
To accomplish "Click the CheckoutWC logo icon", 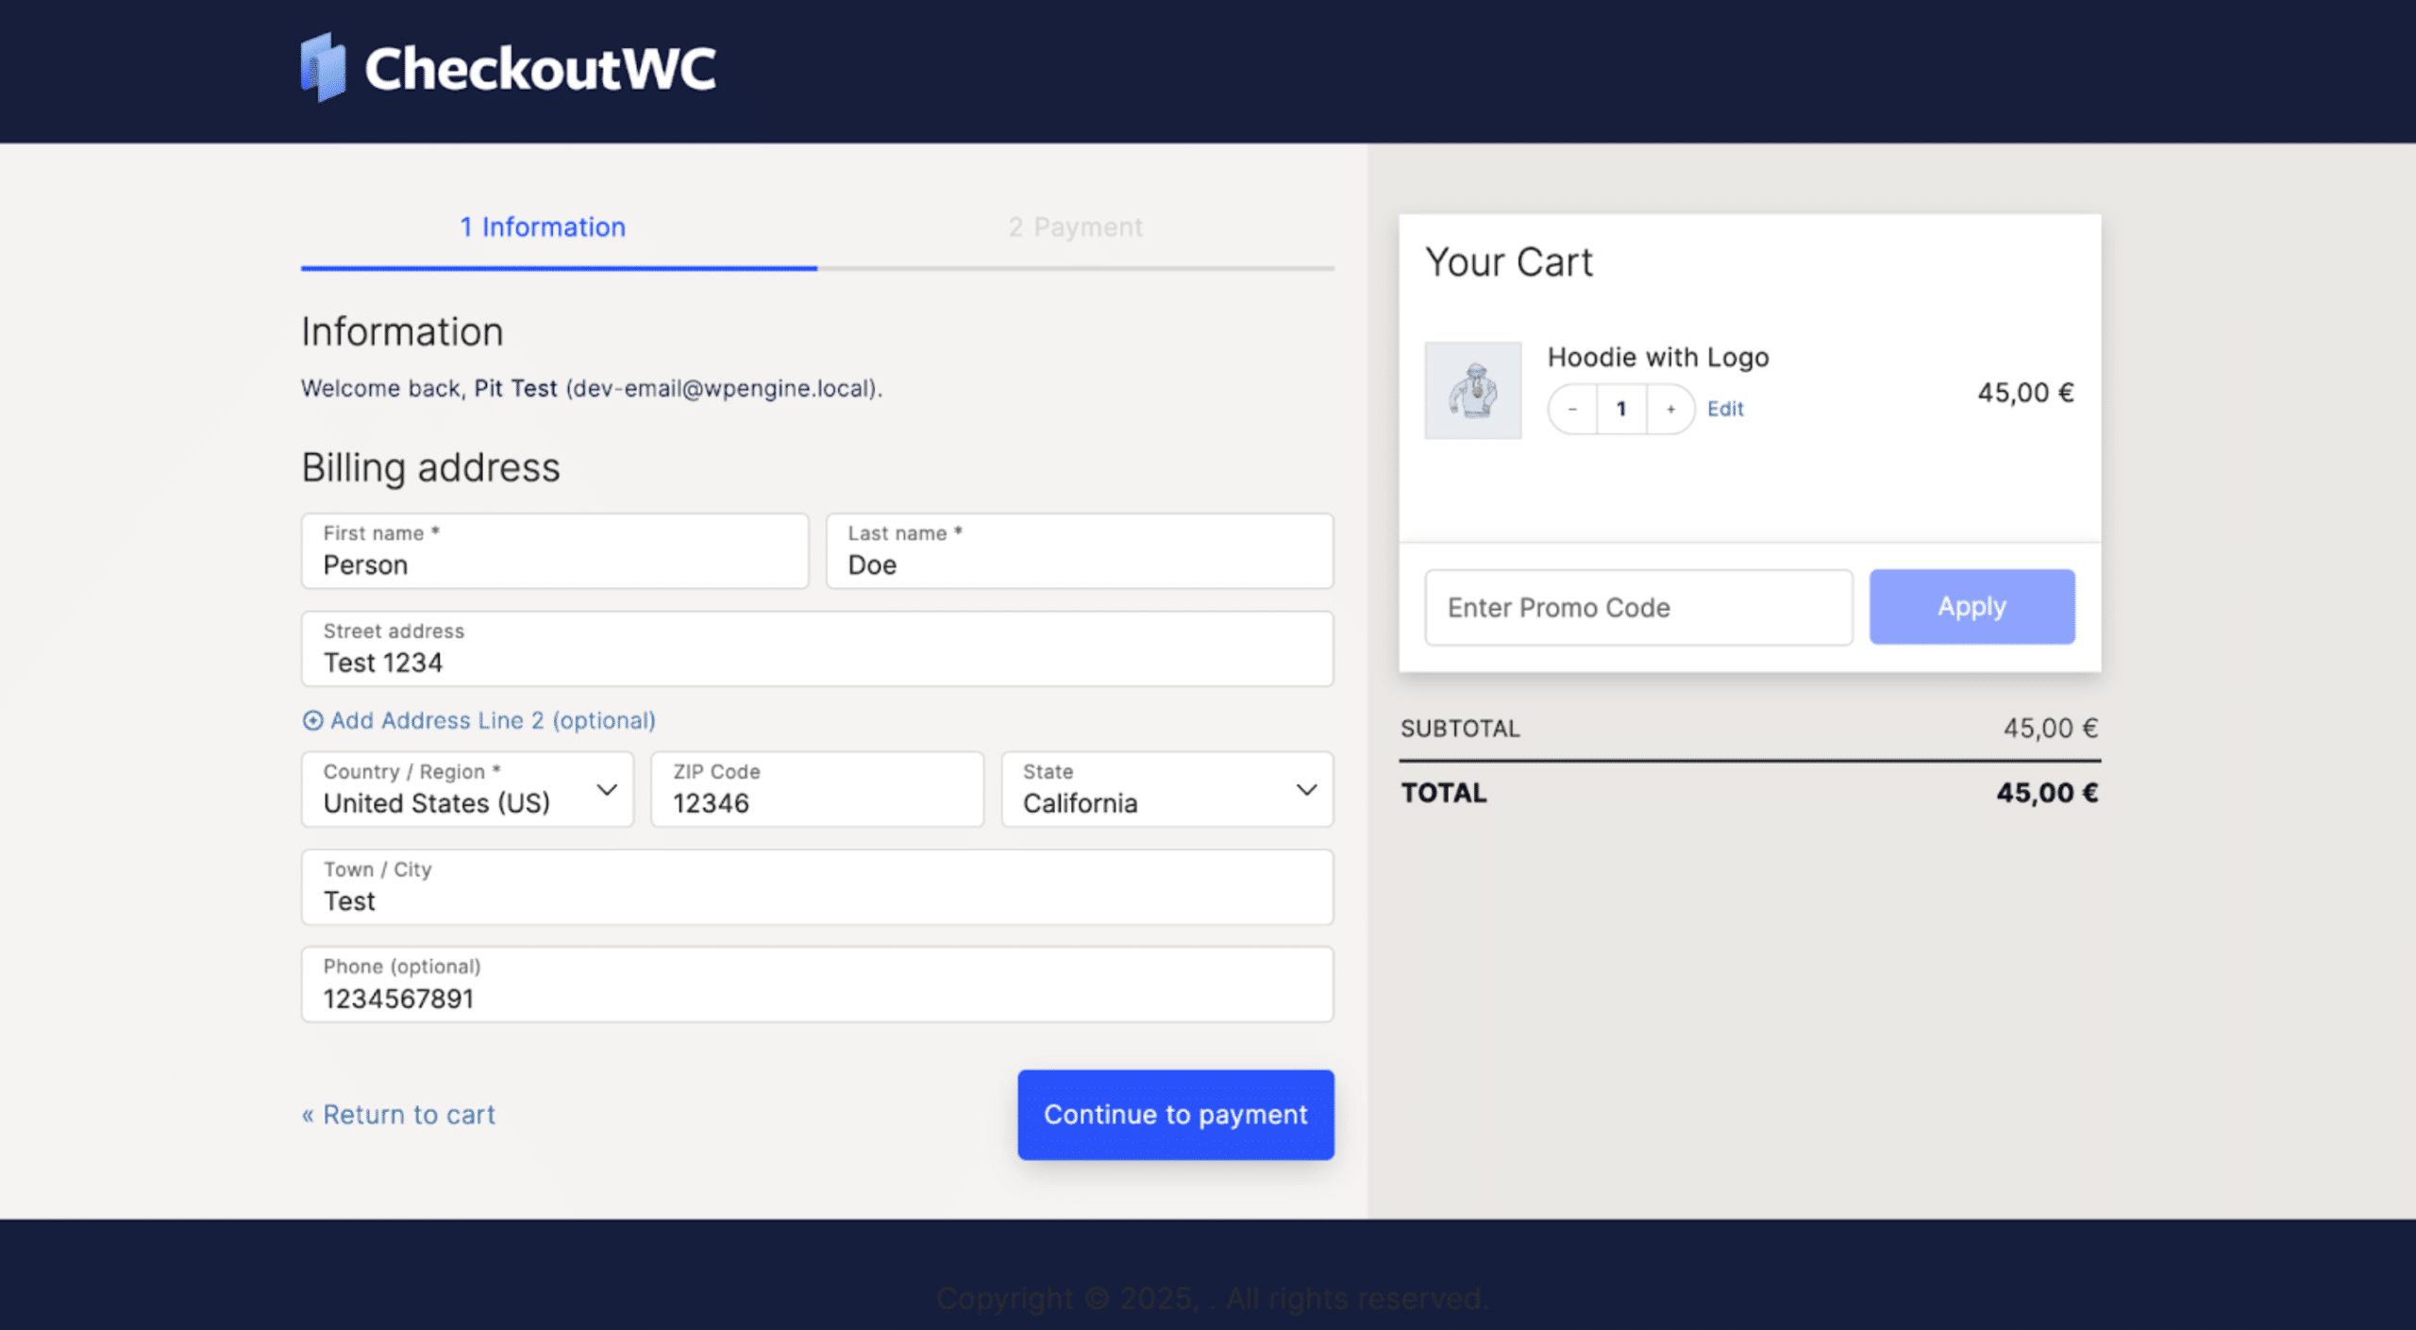I will point(323,67).
